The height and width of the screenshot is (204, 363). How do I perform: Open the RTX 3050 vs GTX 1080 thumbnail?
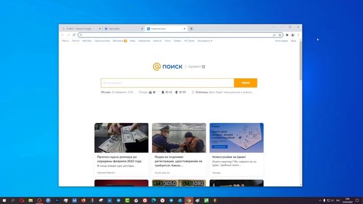point(179,183)
